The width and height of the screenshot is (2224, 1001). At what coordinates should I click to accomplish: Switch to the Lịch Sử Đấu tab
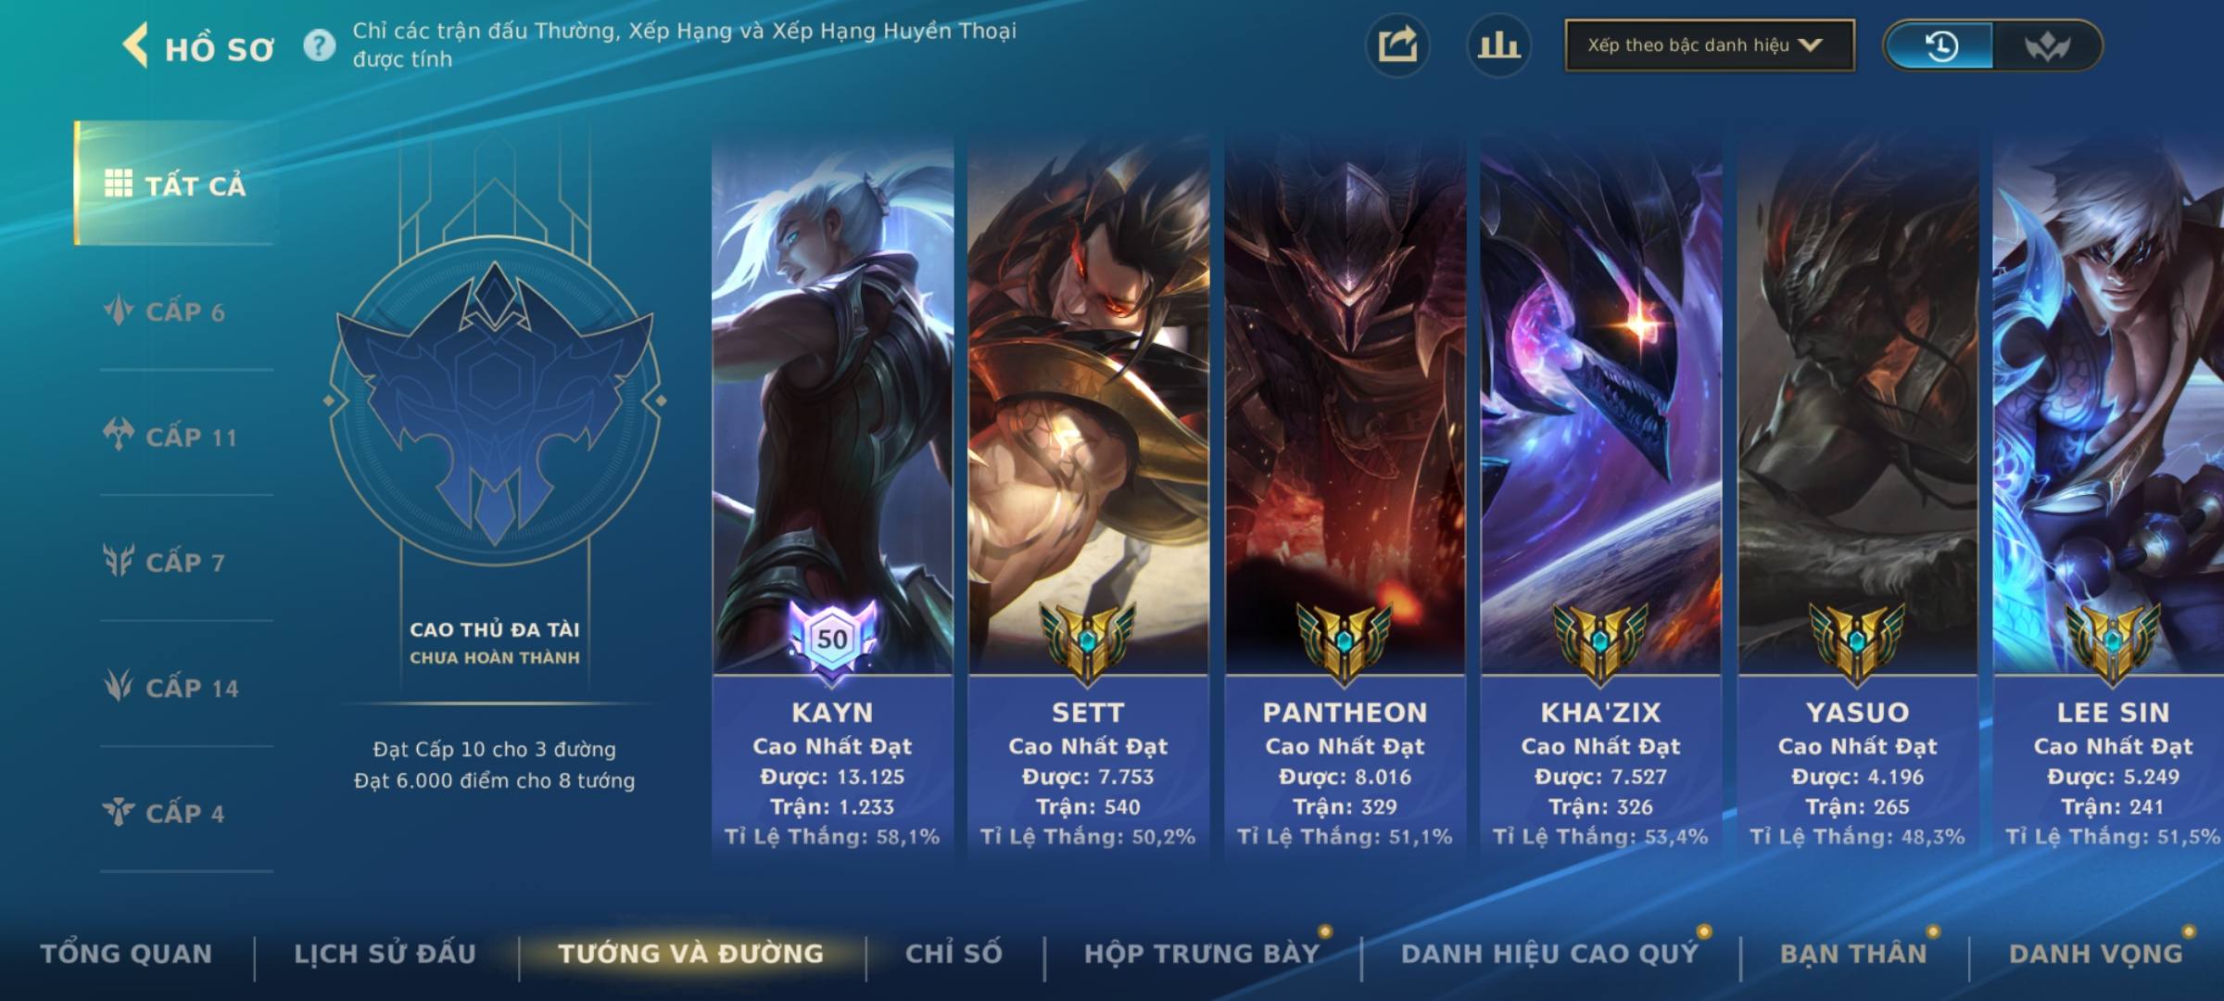click(385, 954)
